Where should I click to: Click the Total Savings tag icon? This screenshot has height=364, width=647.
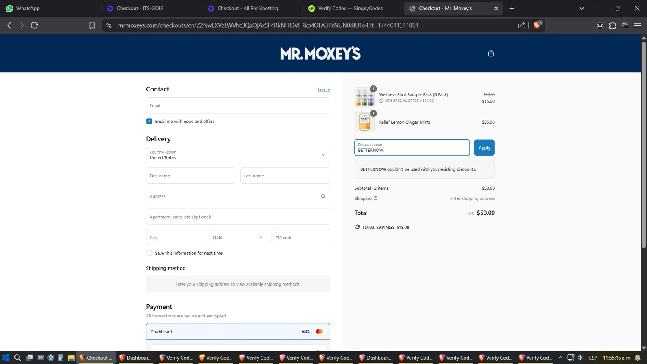point(357,227)
